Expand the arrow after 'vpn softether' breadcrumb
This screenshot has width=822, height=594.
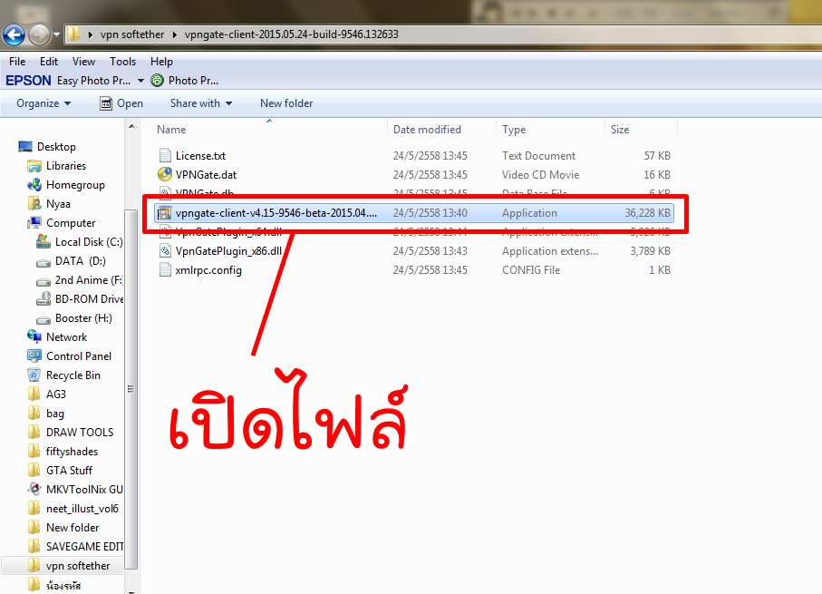[175, 34]
